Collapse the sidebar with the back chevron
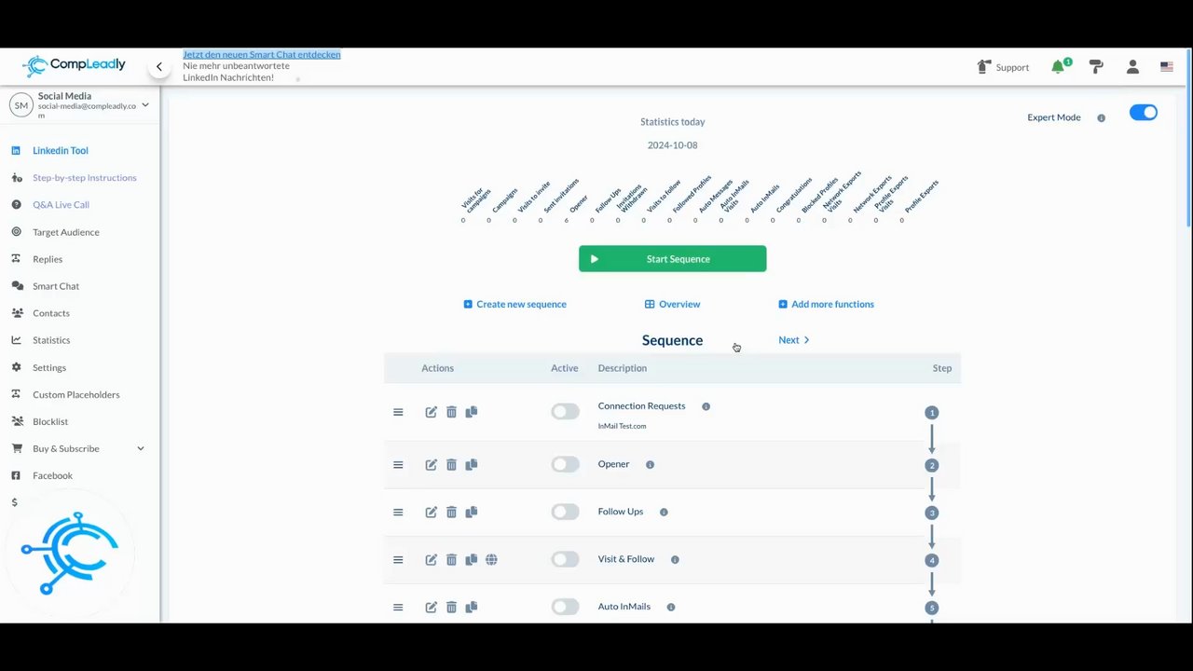 pos(159,67)
